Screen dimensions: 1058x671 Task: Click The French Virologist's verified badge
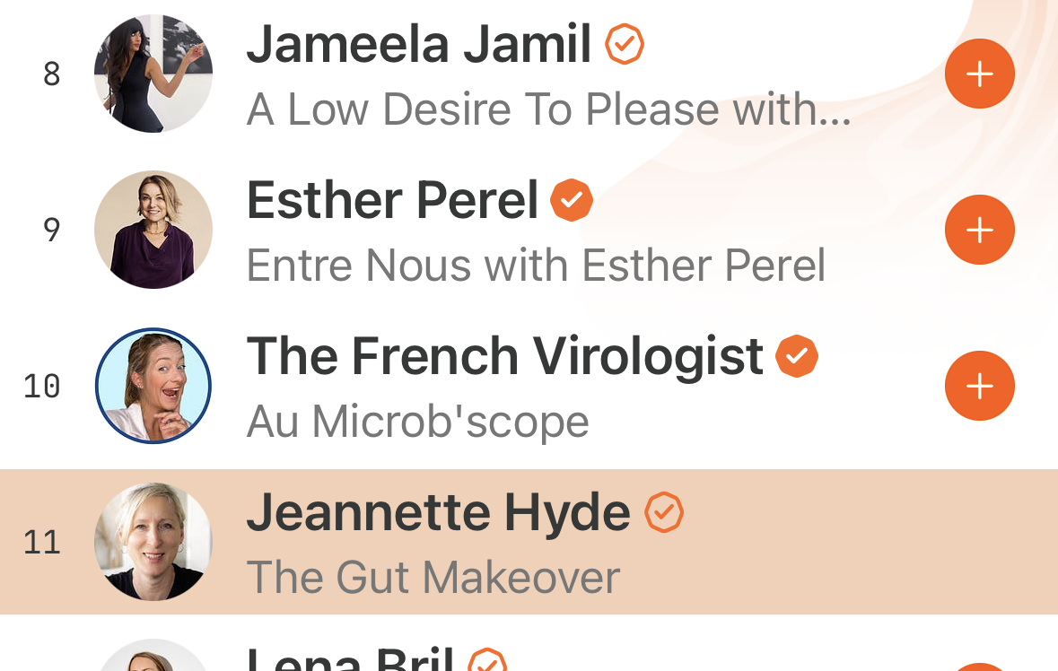pos(797,356)
